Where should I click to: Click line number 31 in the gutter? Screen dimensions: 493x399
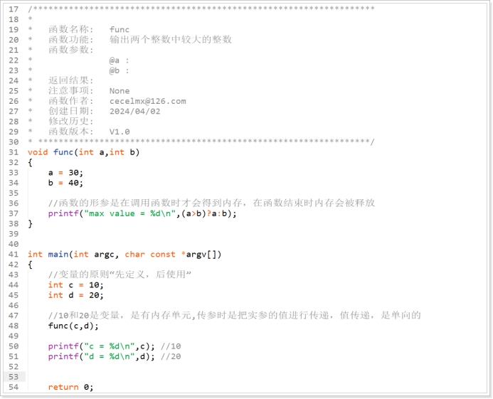coord(14,152)
